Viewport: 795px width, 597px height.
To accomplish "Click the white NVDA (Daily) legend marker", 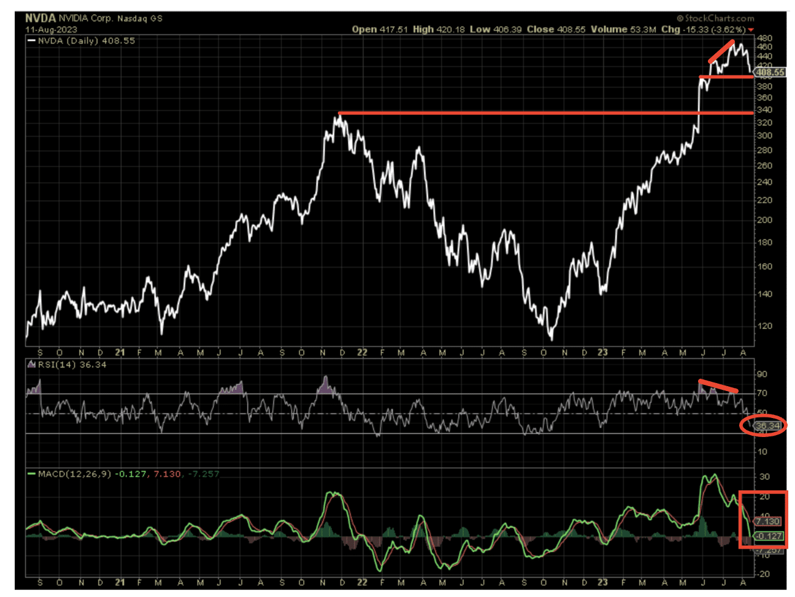I will pos(31,41).
